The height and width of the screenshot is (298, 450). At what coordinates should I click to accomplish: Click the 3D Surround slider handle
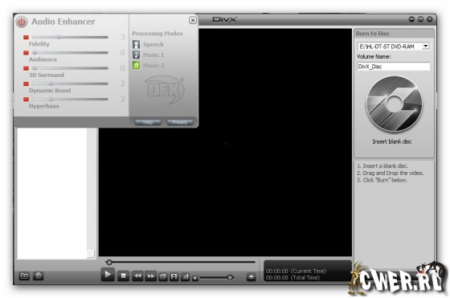pyautogui.click(x=35, y=68)
